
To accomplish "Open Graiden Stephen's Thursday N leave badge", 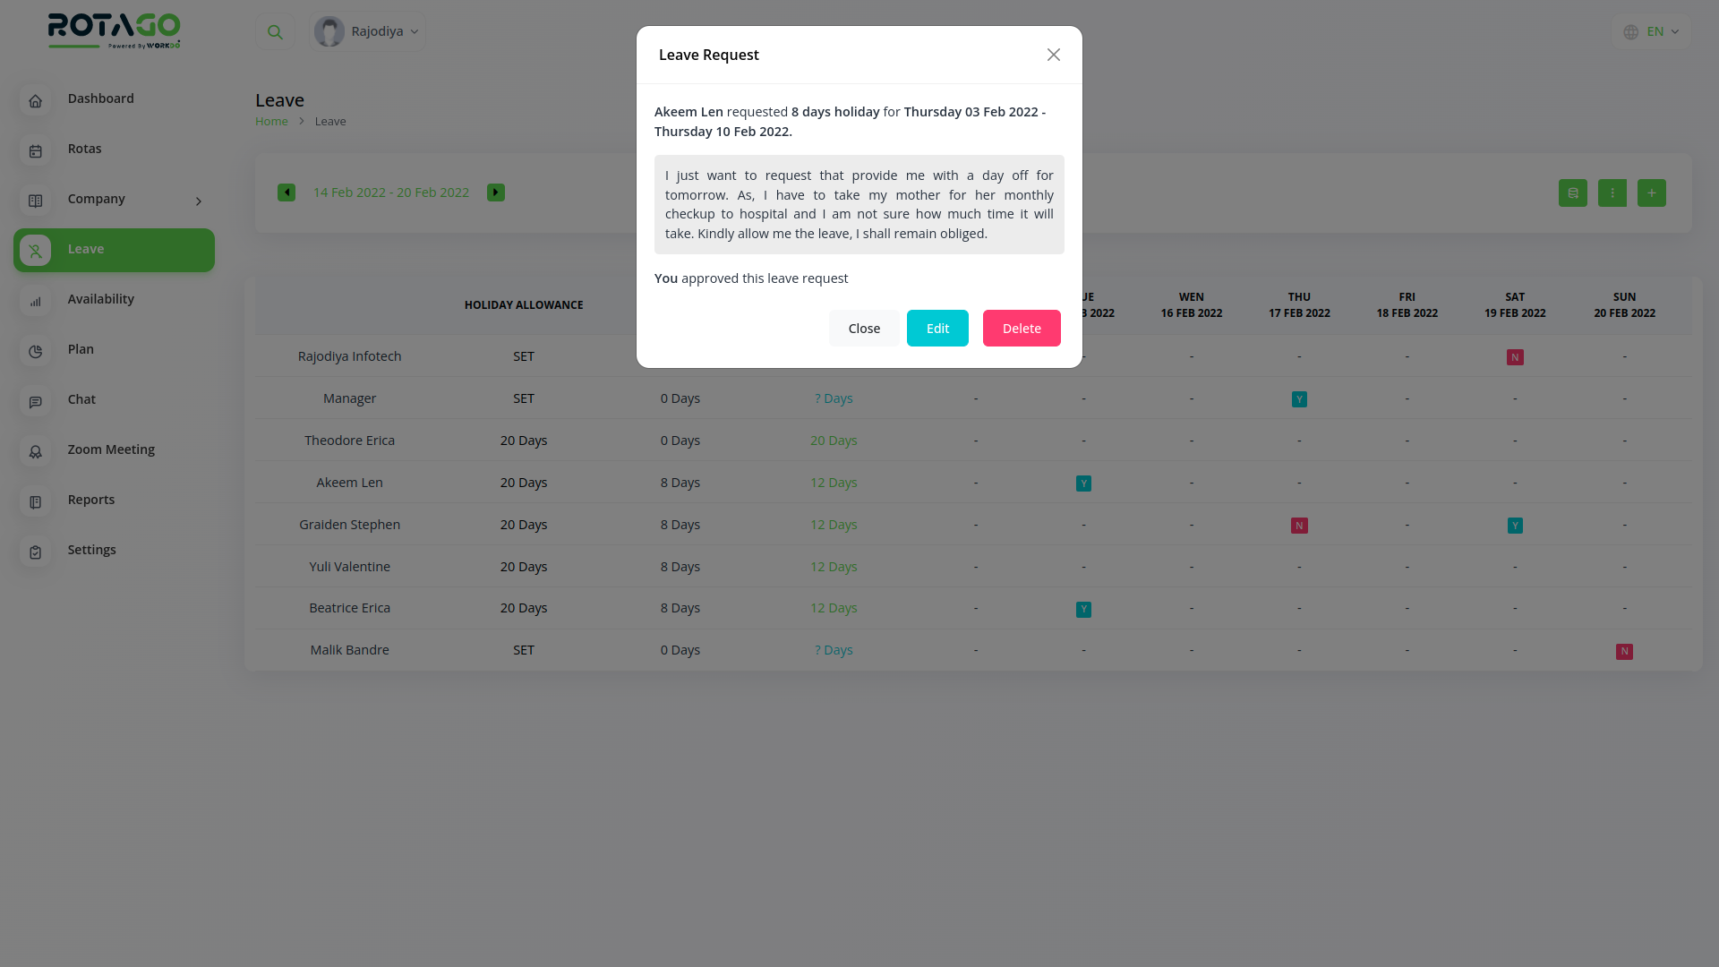I will tap(1299, 526).
